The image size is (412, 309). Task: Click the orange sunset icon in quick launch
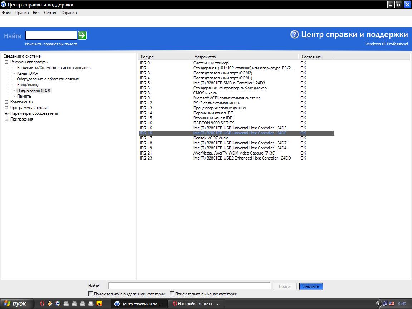click(x=99, y=304)
